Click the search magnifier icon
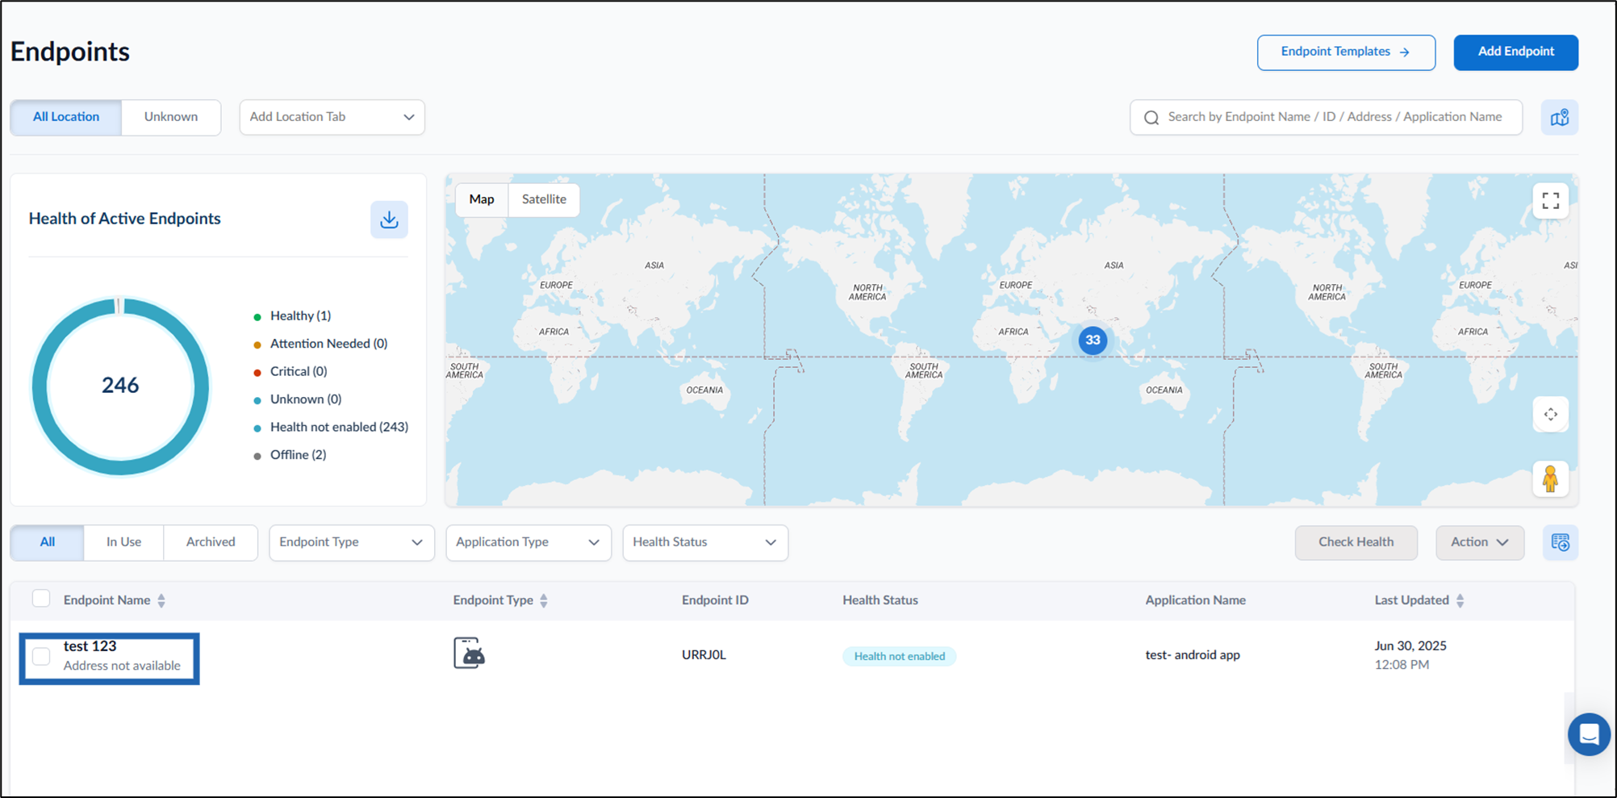 tap(1151, 118)
